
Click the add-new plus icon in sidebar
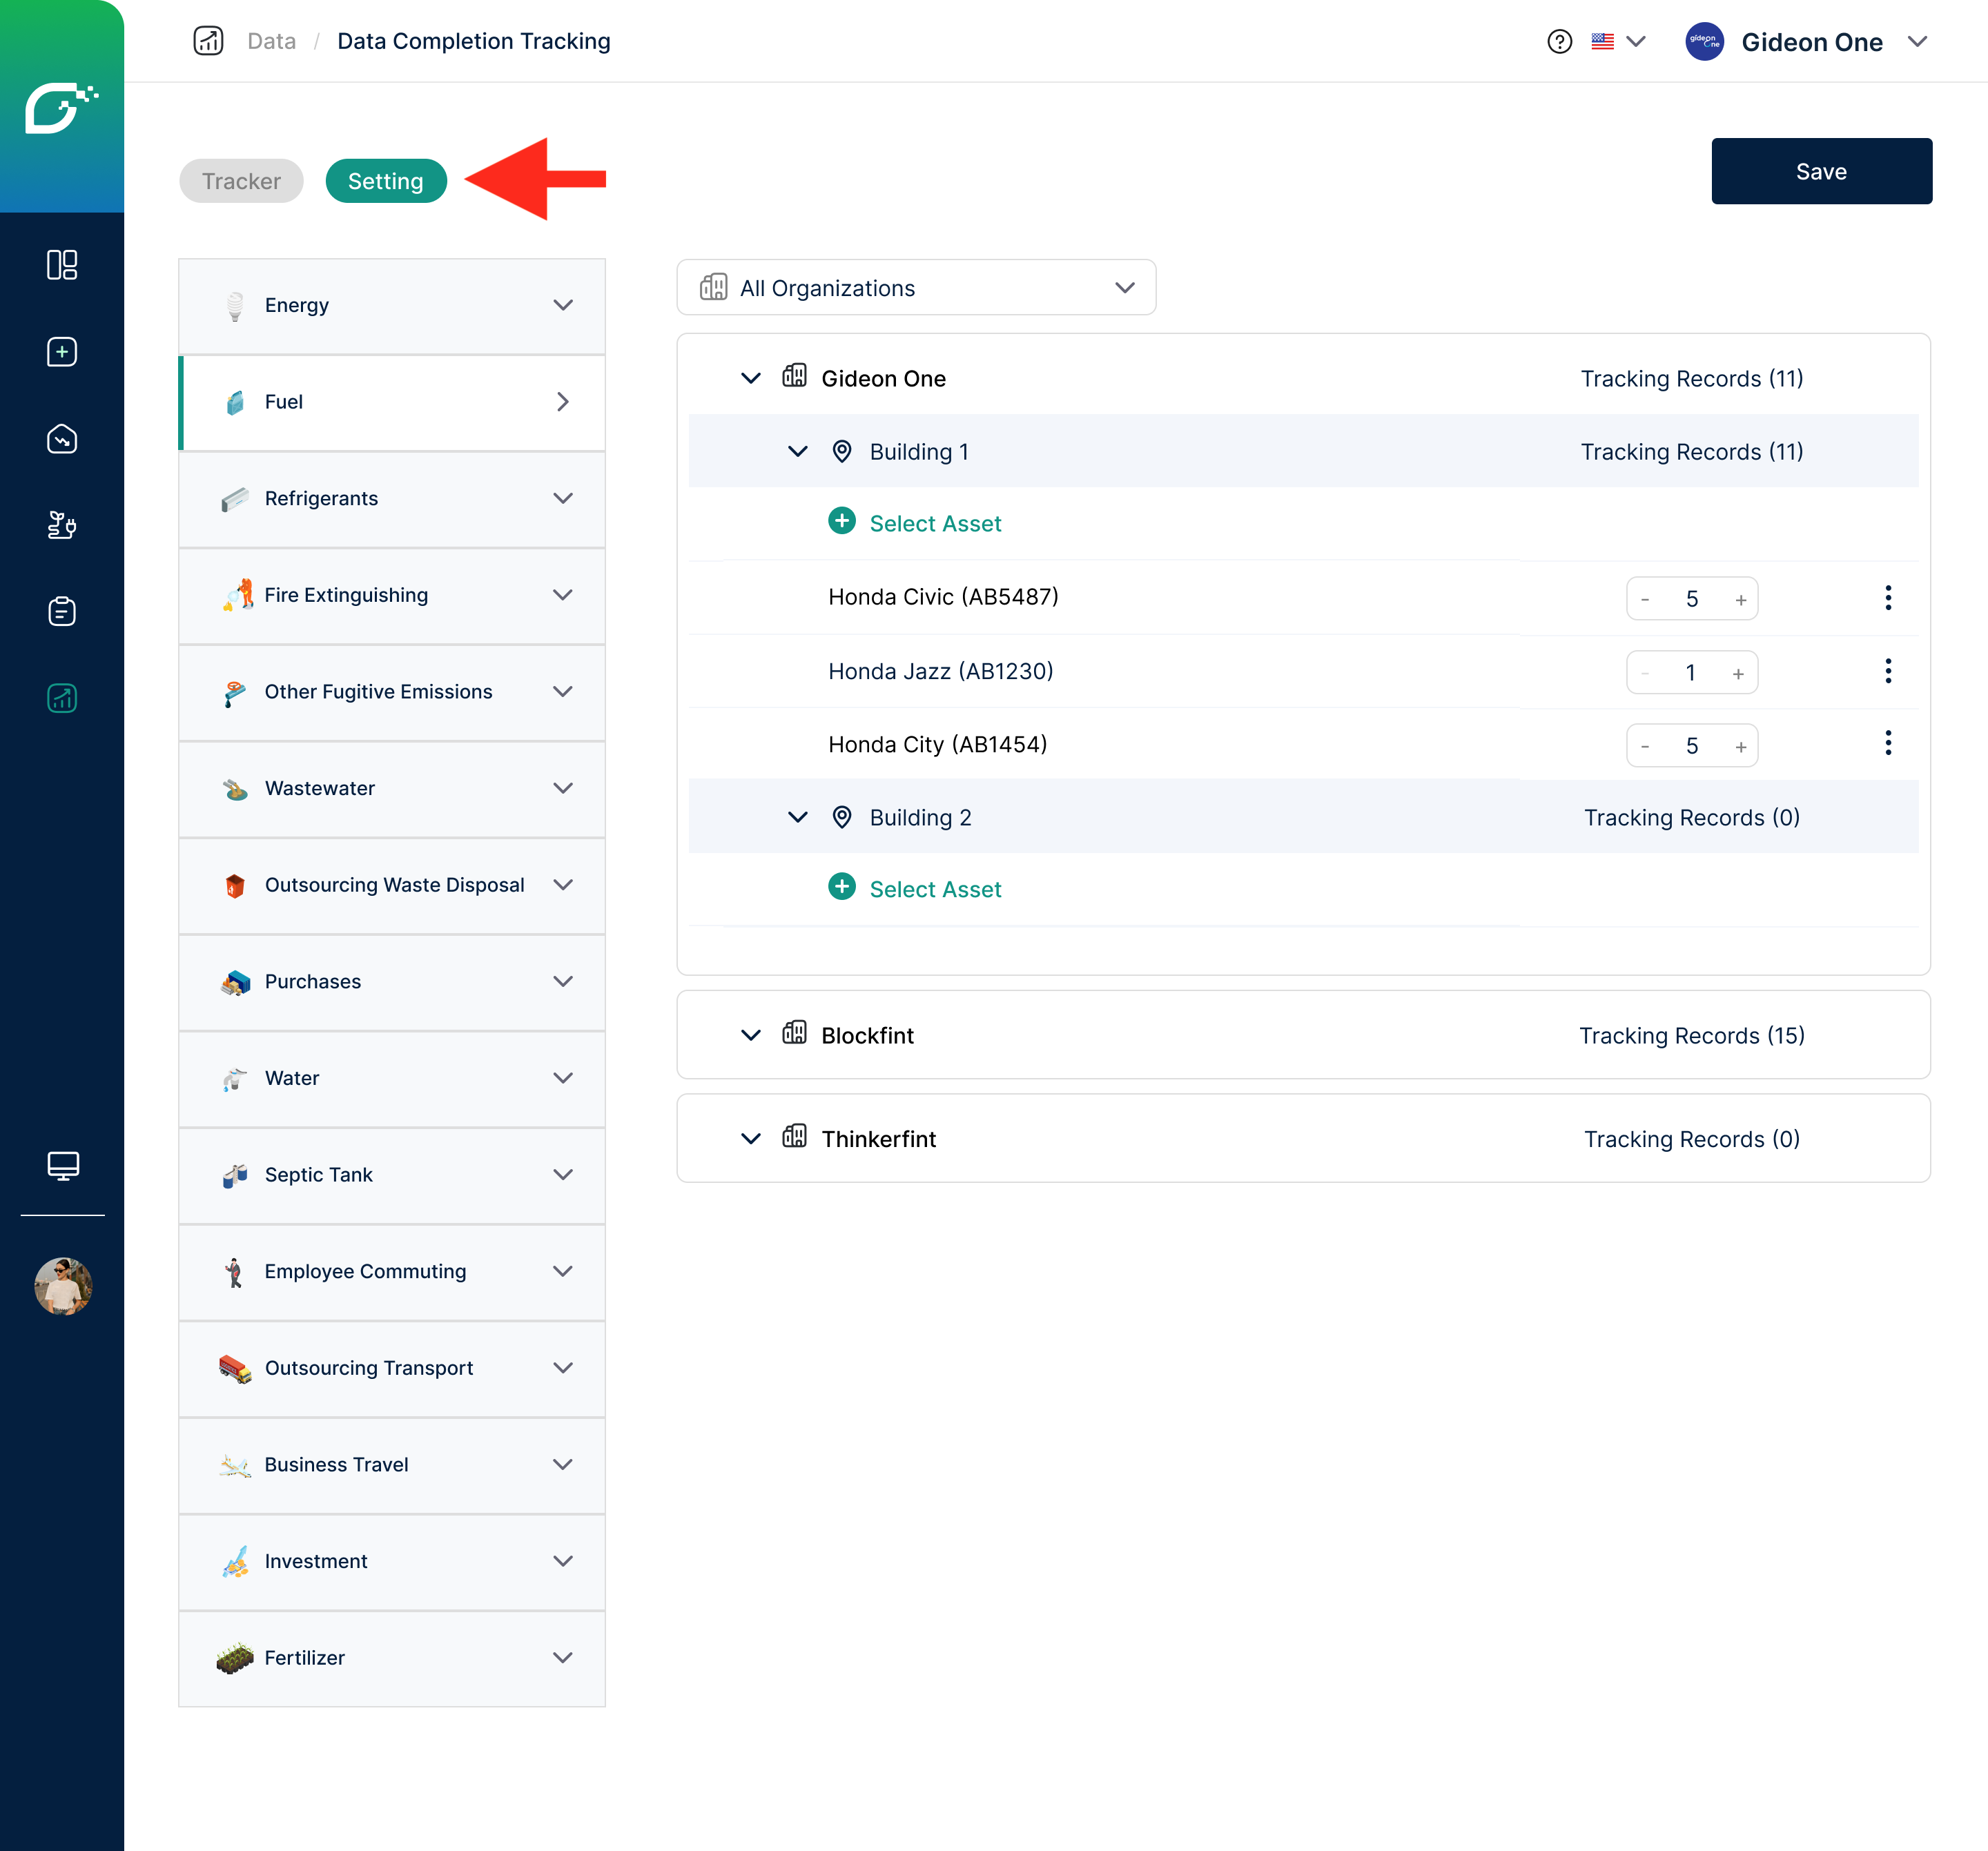point(62,352)
